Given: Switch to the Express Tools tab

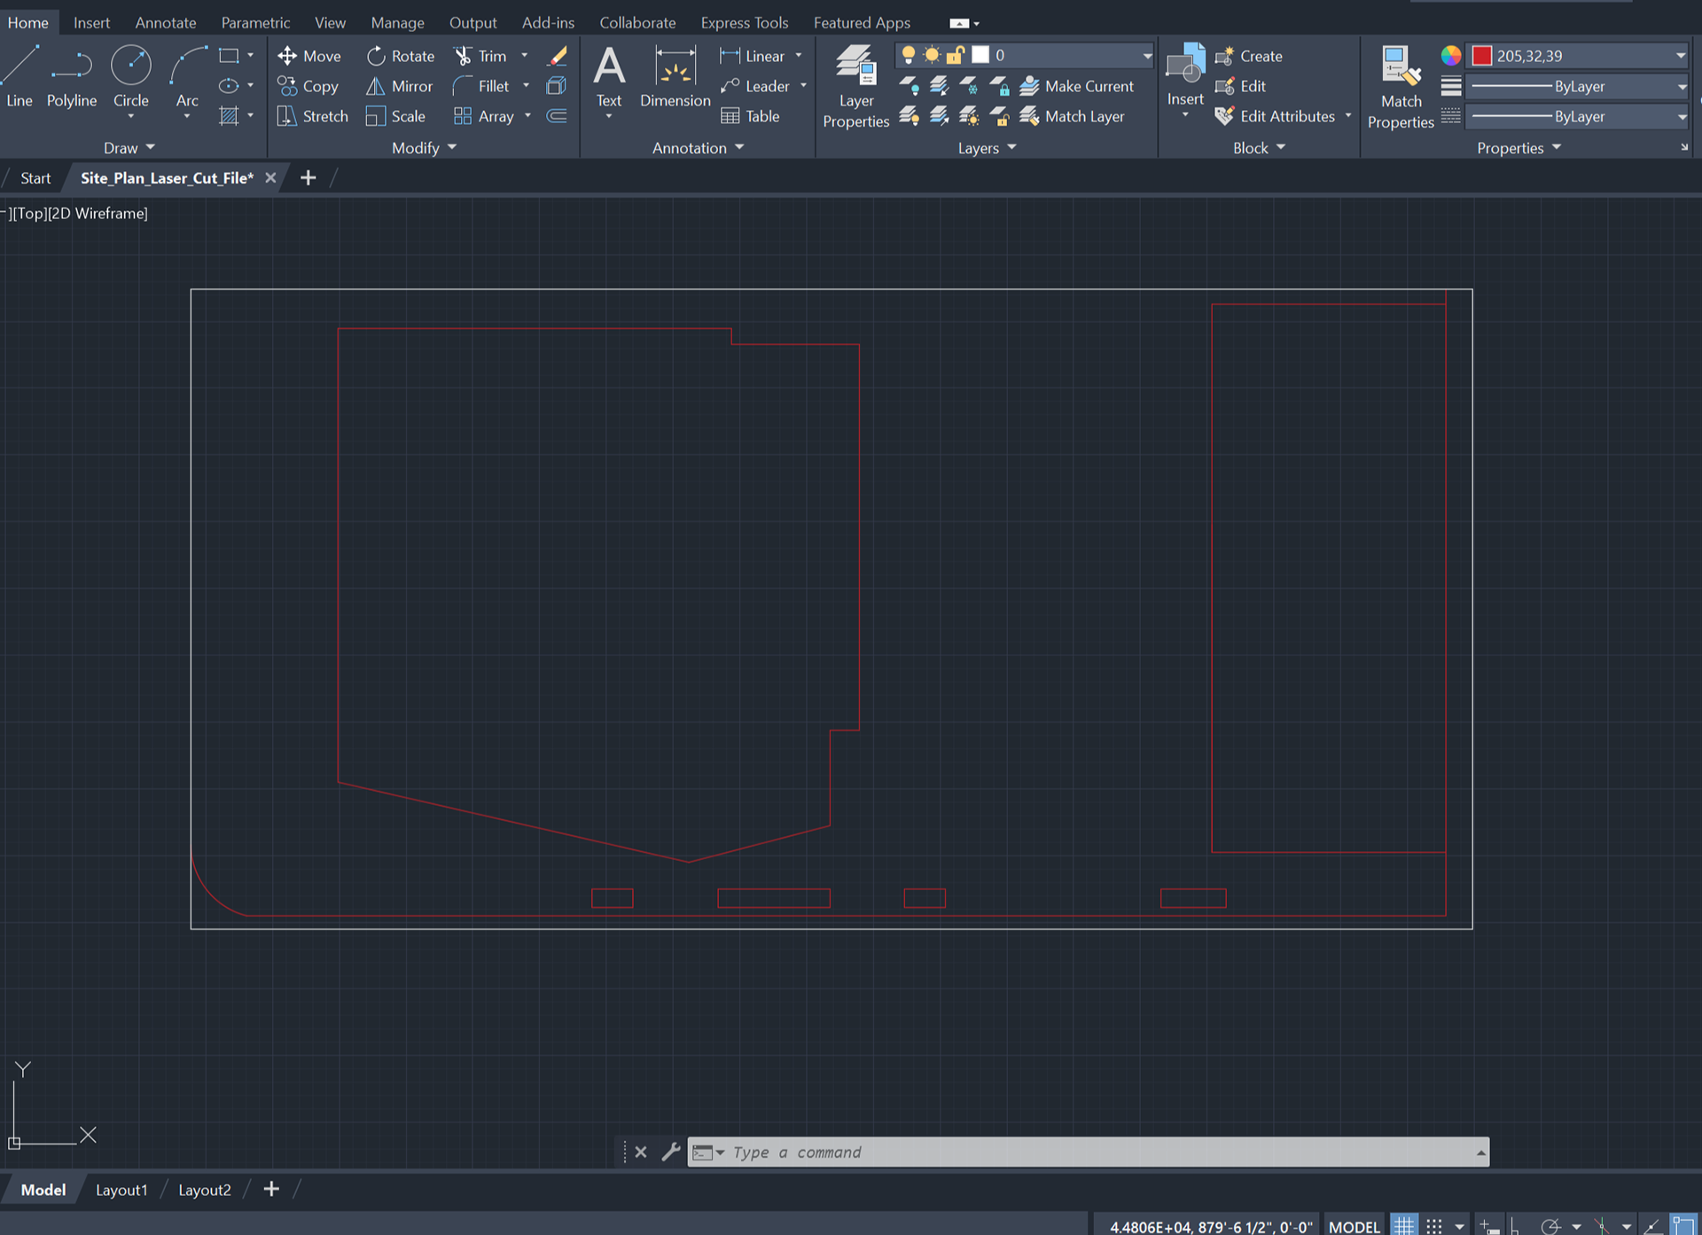Looking at the screenshot, I should 744,23.
